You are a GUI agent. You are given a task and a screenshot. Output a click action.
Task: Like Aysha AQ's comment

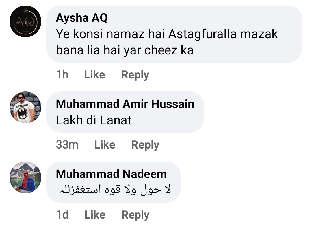pyautogui.click(x=94, y=74)
